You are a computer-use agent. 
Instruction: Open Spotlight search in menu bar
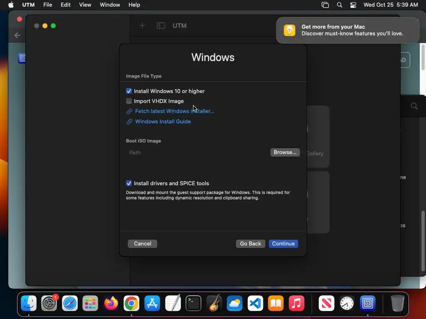339,5
